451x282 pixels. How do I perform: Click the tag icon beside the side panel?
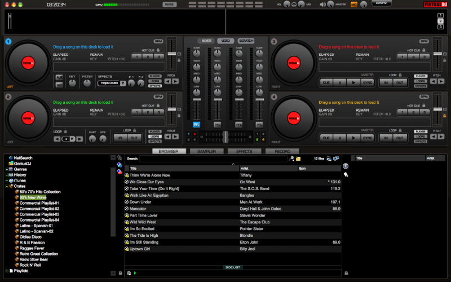click(346, 174)
